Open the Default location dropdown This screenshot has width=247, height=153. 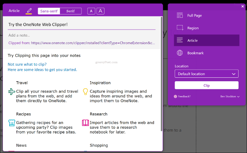coord(206,74)
